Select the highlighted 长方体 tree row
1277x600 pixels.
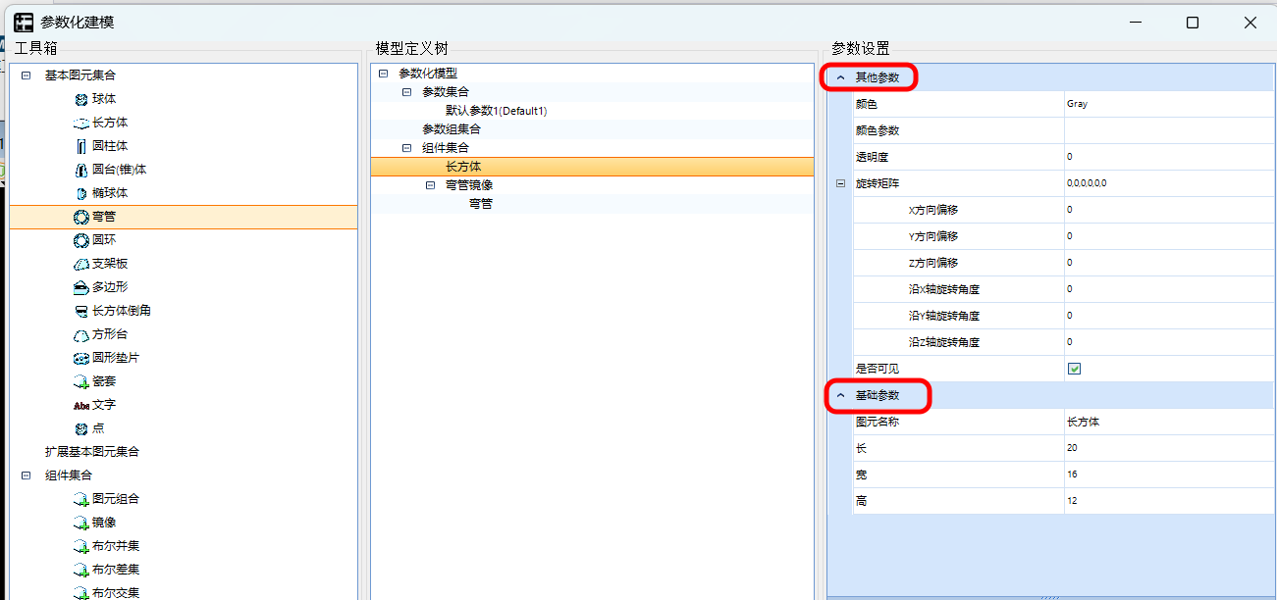coord(592,167)
